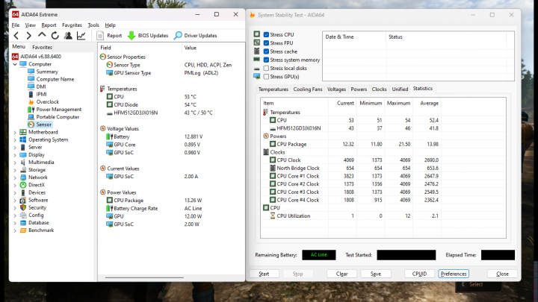Image resolution: width=538 pixels, height=302 pixels.
Task: Open the Tools menu
Action: pos(93,25)
